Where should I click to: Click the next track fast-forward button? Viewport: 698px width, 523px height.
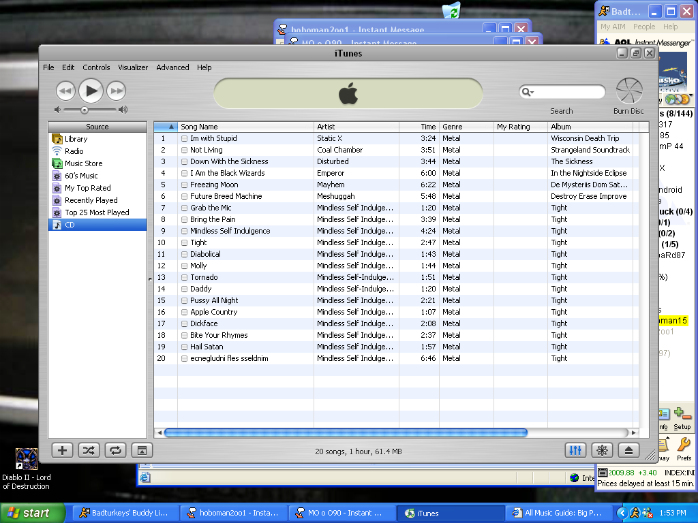tap(117, 91)
